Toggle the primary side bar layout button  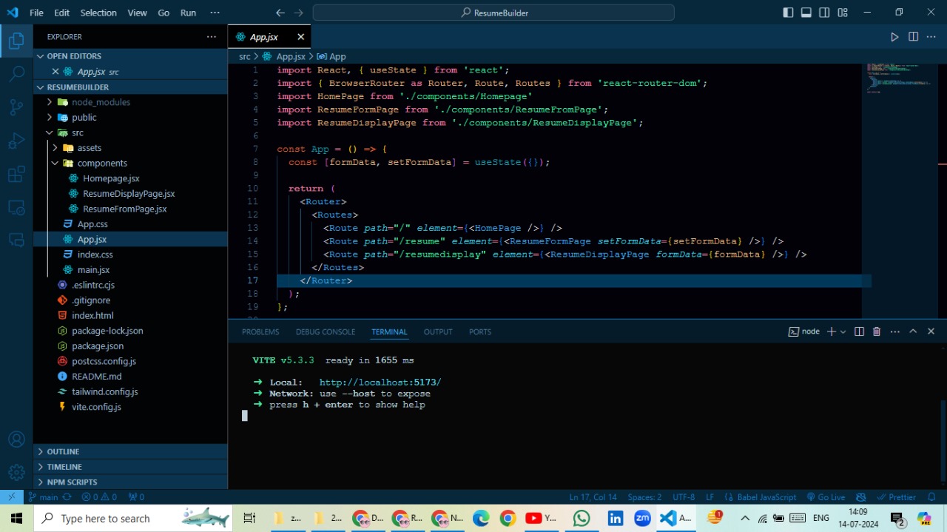pos(788,13)
